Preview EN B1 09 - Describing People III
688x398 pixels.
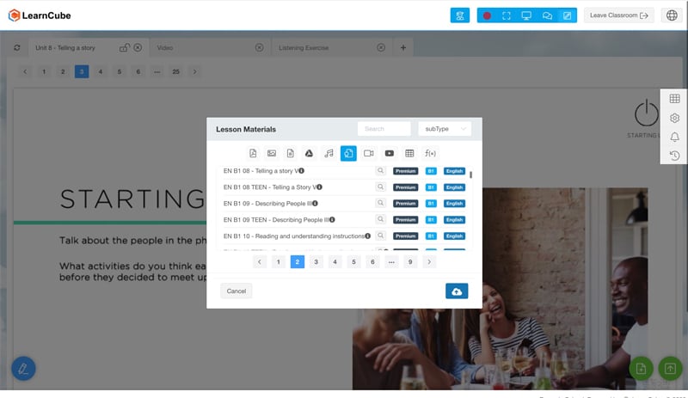coord(380,203)
